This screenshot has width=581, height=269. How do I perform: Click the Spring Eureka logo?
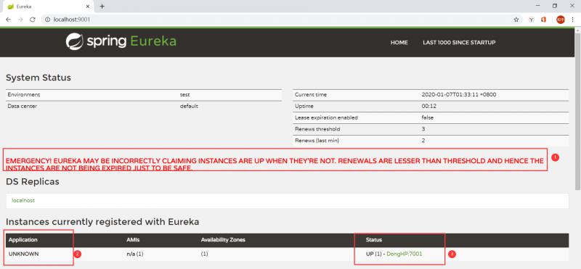click(x=121, y=41)
